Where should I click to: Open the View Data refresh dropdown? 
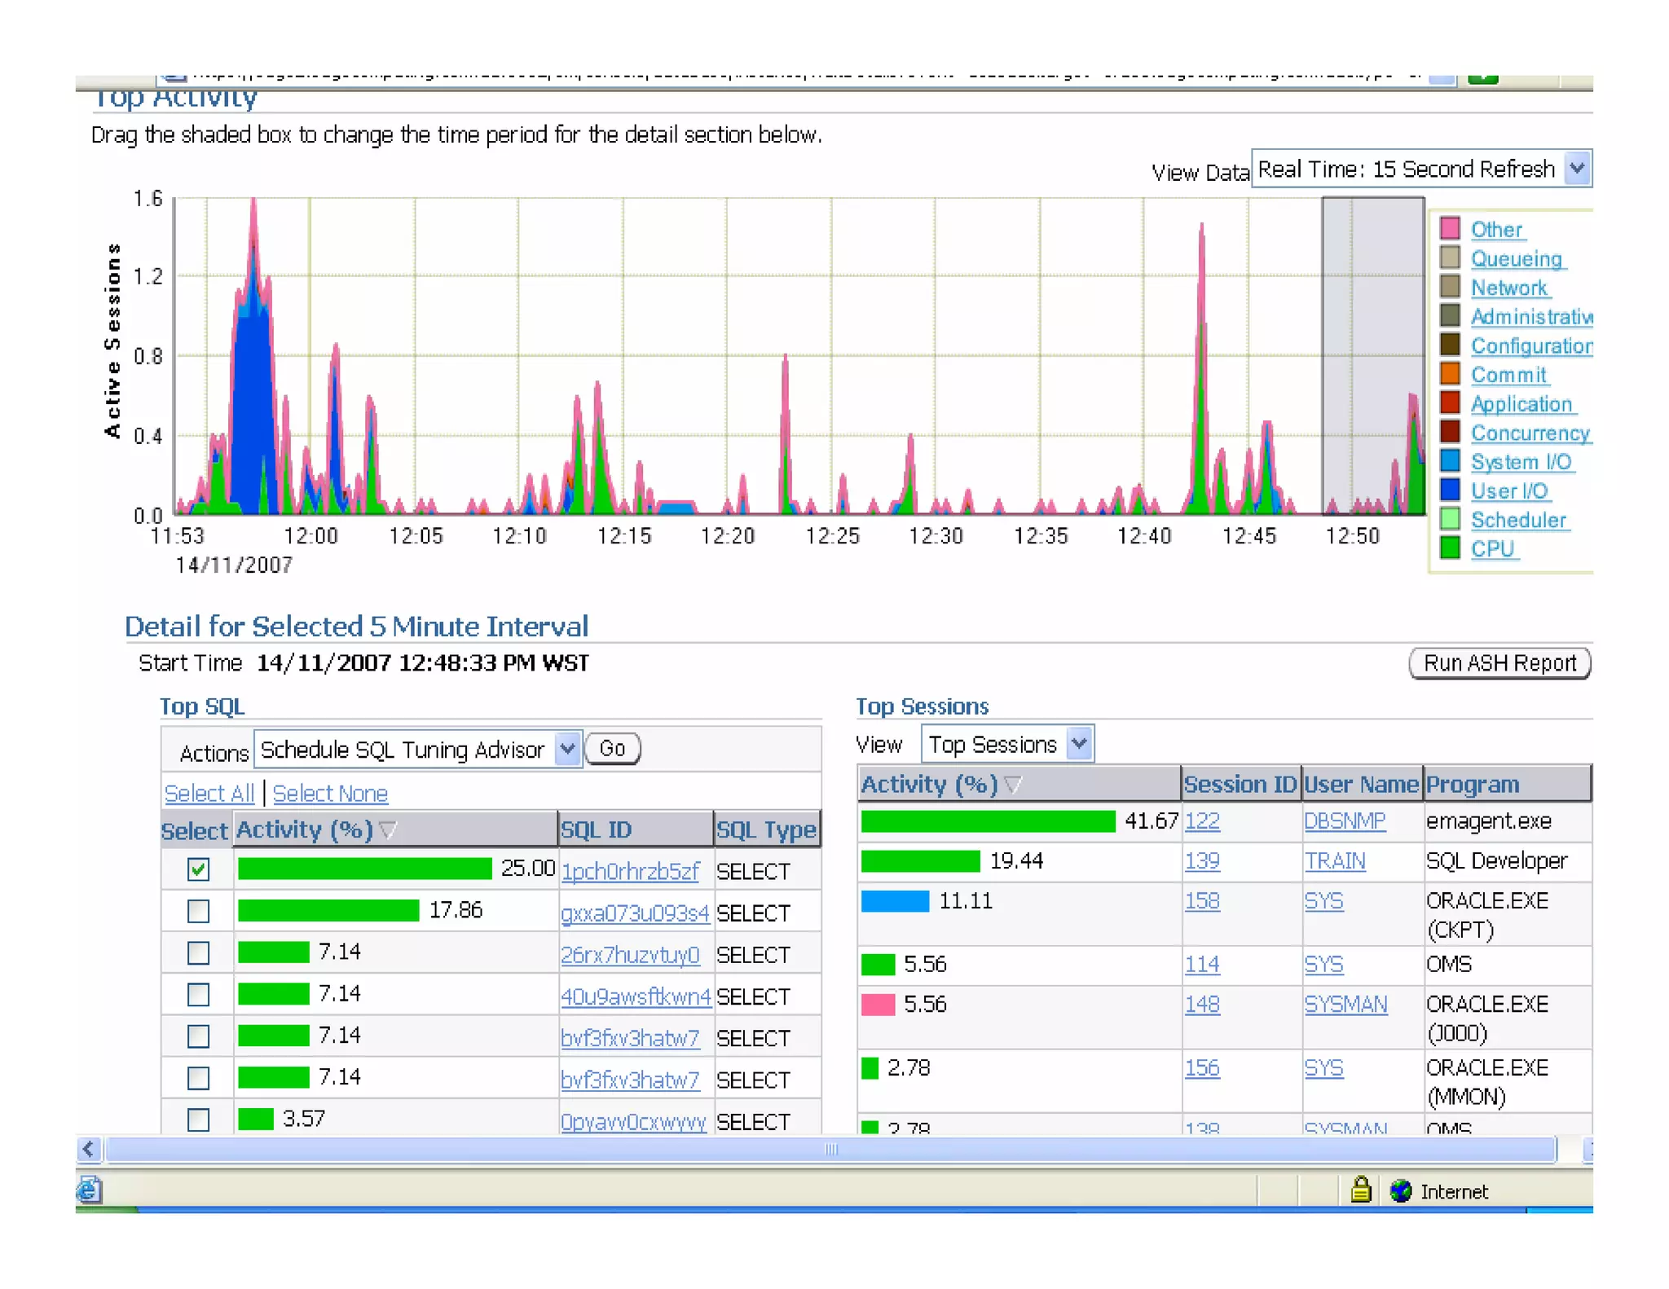pyautogui.click(x=1421, y=169)
